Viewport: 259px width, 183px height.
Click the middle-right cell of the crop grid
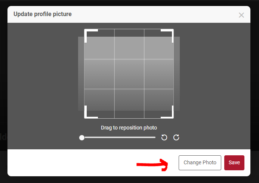[x=159, y=74]
